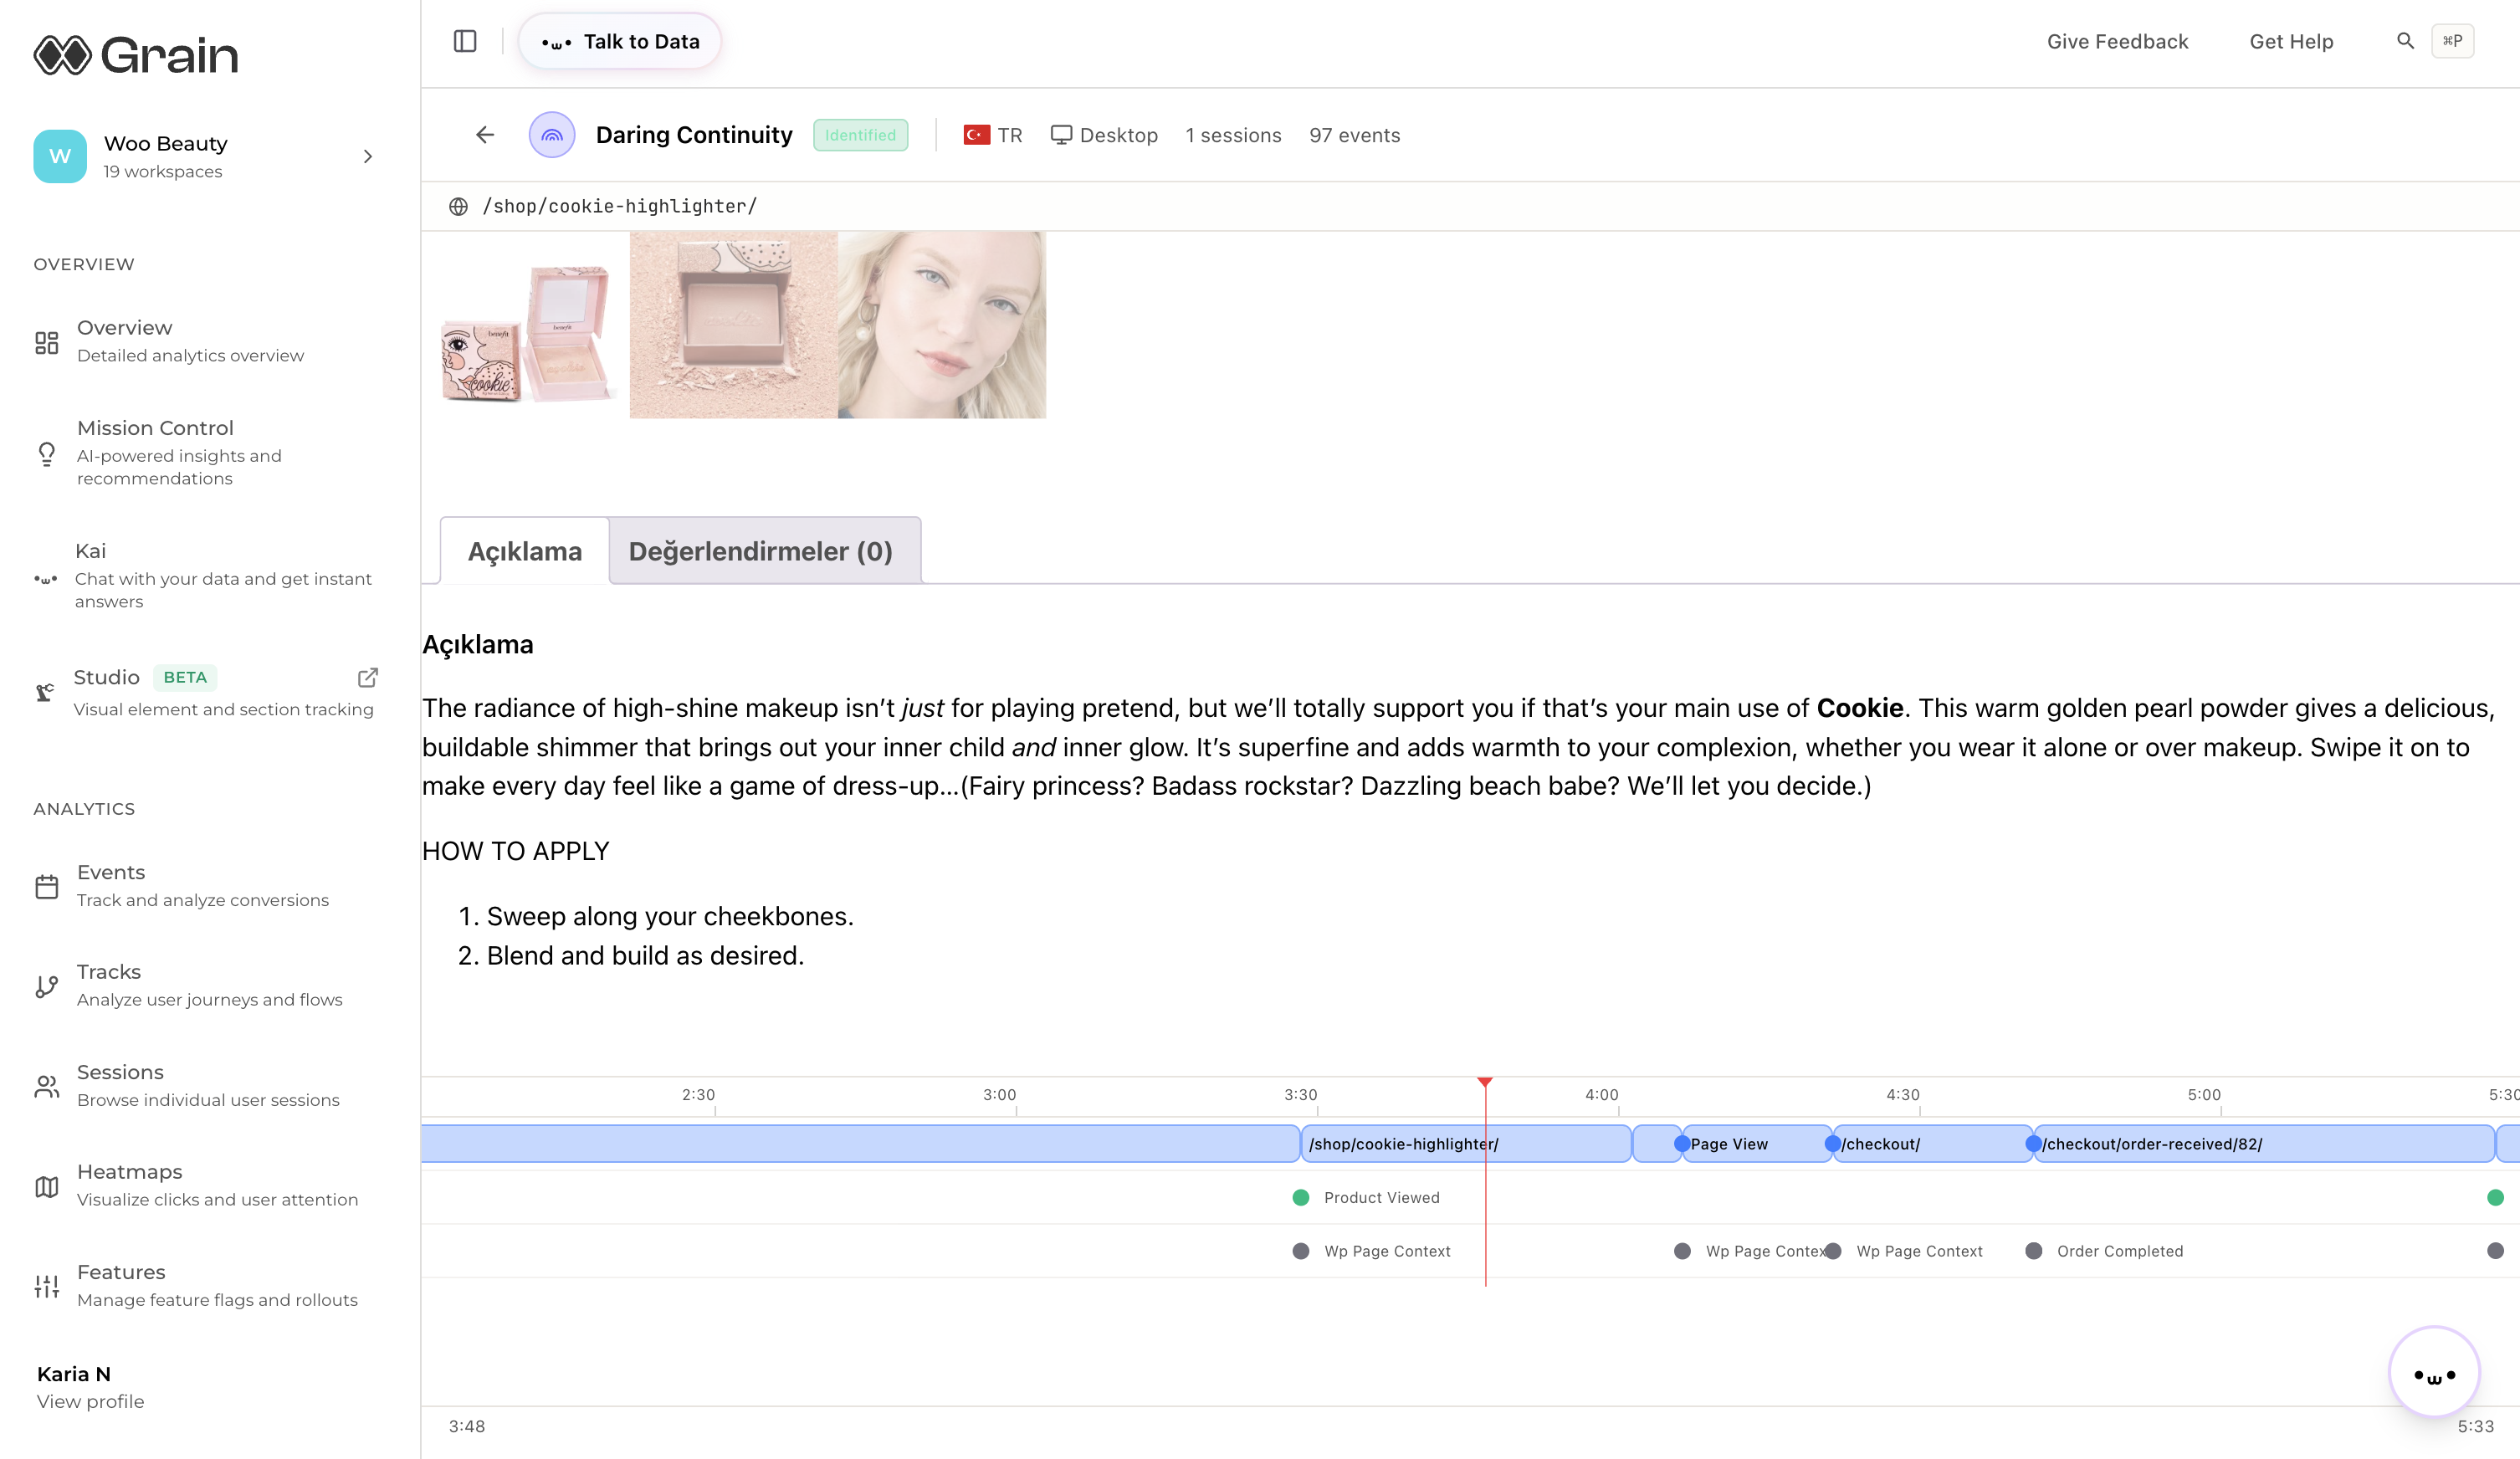Select Order Completed event marker
Image resolution: width=2520 pixels, height=1459 pixels.
coord(2034,1251)
